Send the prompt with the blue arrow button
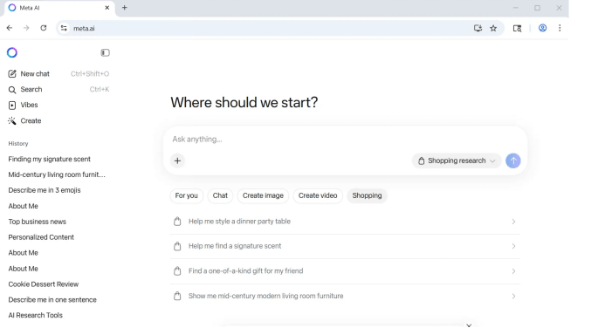Viewport: 598px width, 328px height. click(513, 161)
